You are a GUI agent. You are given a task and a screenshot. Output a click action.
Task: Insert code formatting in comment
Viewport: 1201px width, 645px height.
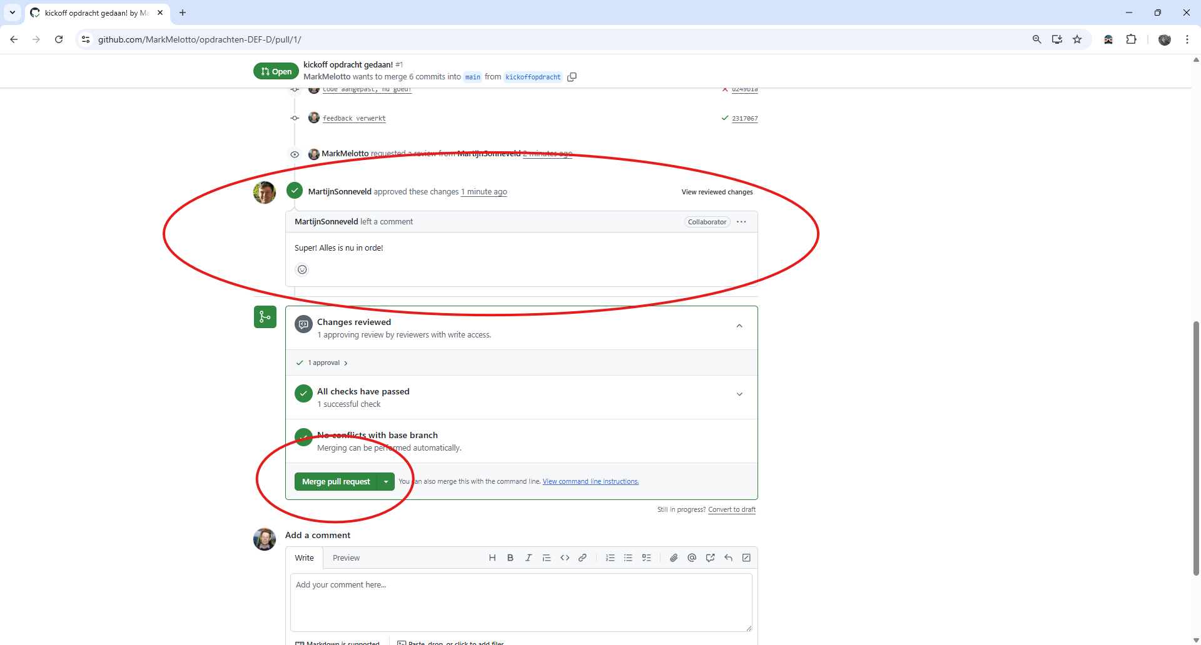pos(565,557)
